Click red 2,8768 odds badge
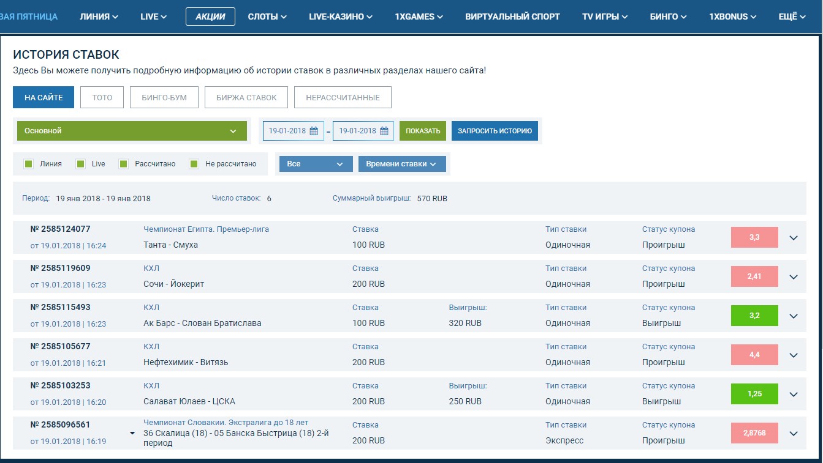 754,433
